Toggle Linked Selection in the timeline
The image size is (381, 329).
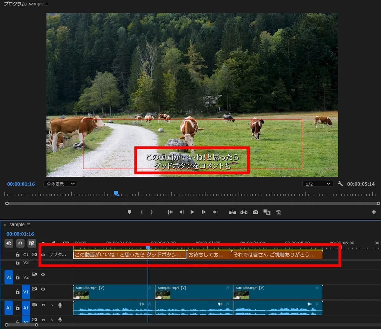[x=31, y=243]
